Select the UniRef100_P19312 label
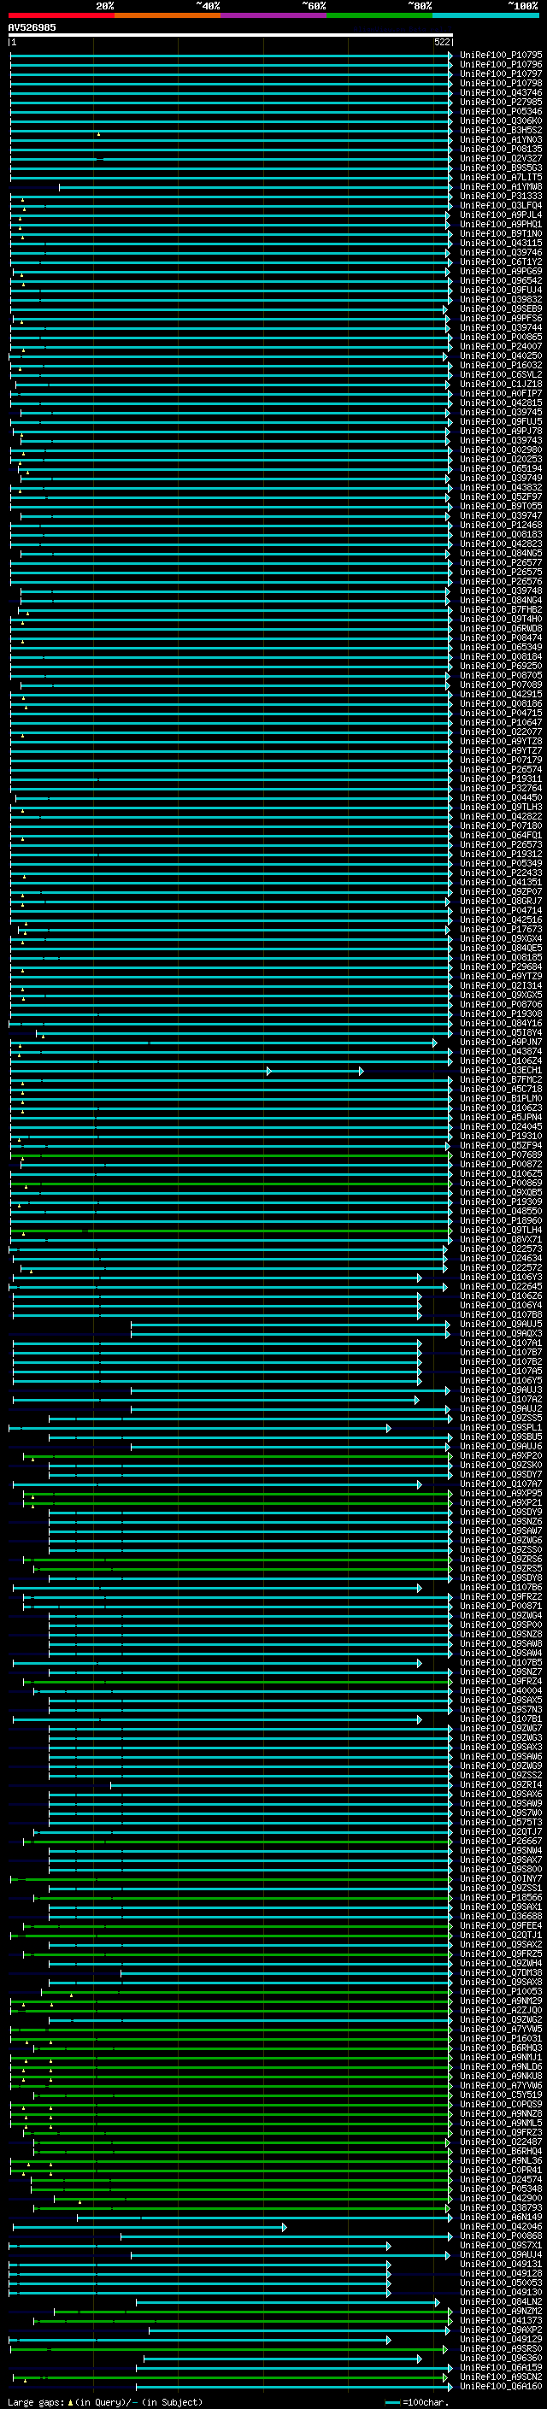This screenshot has width=547, height=2409. [501, 854]
